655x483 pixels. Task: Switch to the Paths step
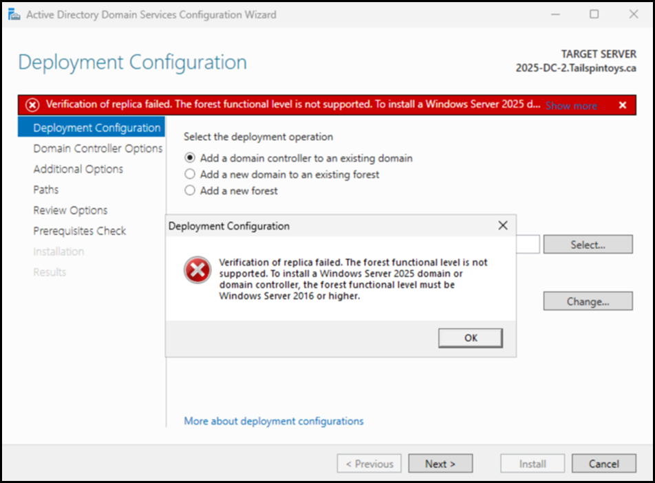pos(46,190)
